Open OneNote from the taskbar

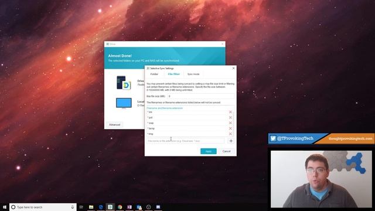tap(129, 207)
